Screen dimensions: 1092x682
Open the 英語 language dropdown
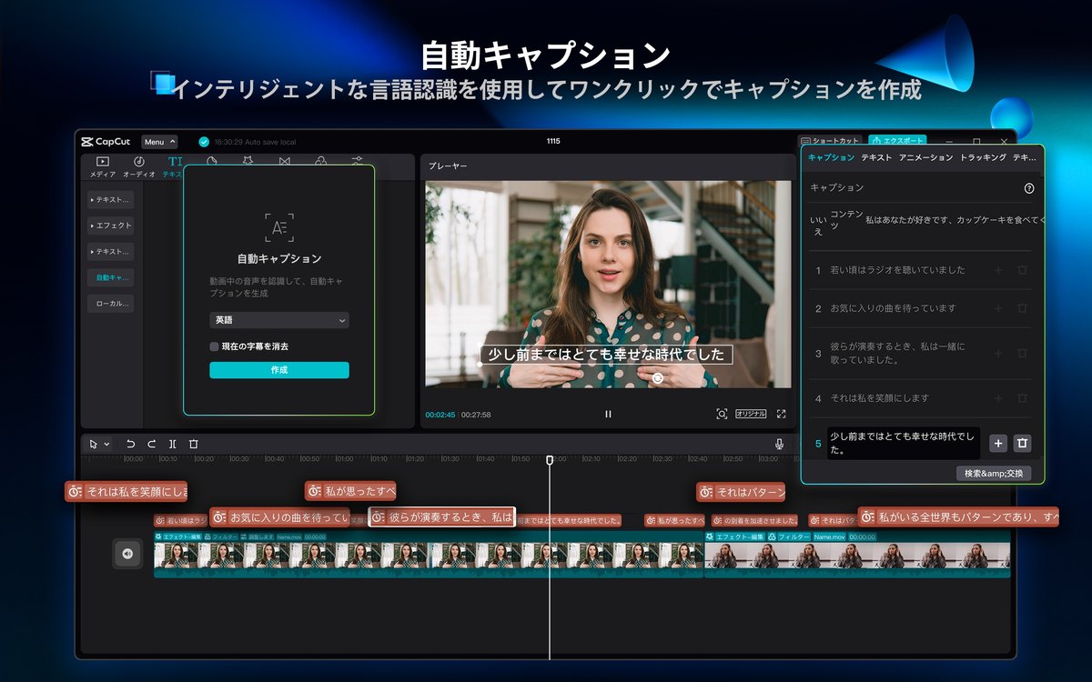coord(279,320)
